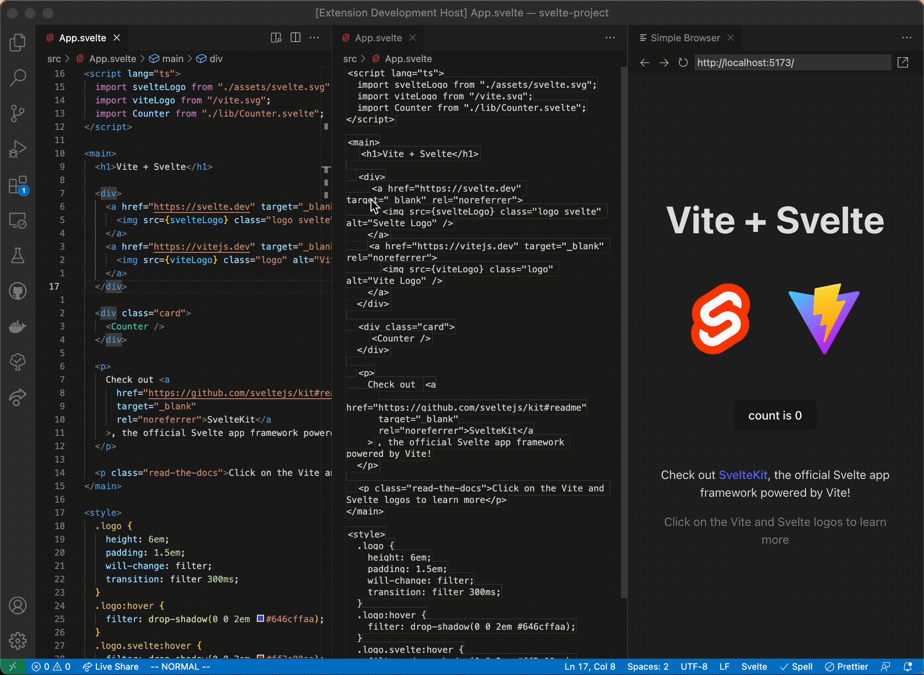Toggle Live Share in status bar
The width and height of the screenshot is (924, 675).
111,667
